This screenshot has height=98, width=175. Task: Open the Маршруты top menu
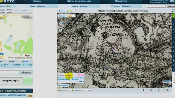pyautogui.click(x=121, y=1)
